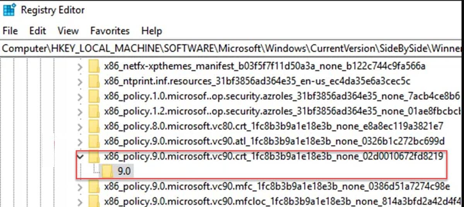Click the registry path address bar

232,49
